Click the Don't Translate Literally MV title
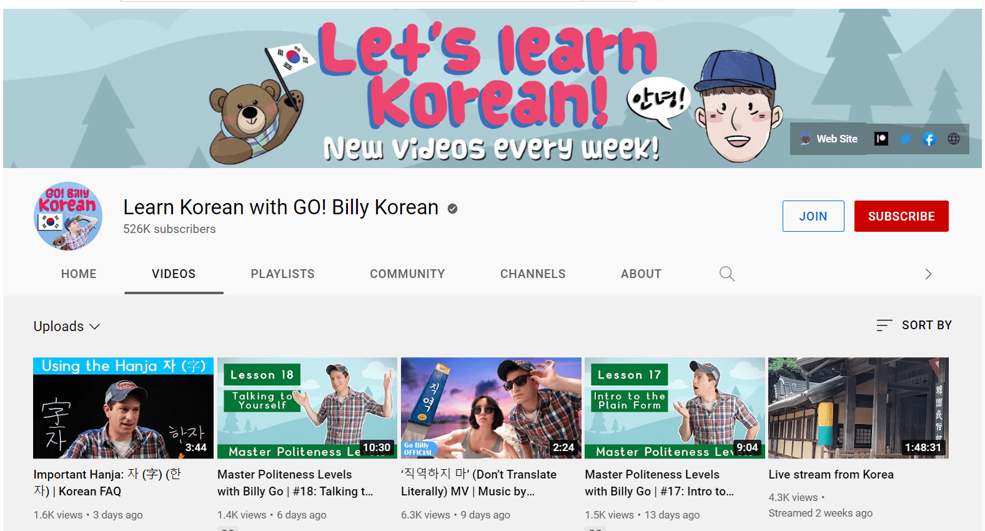This screenshot has height=531, width=985. click(478, 483)
